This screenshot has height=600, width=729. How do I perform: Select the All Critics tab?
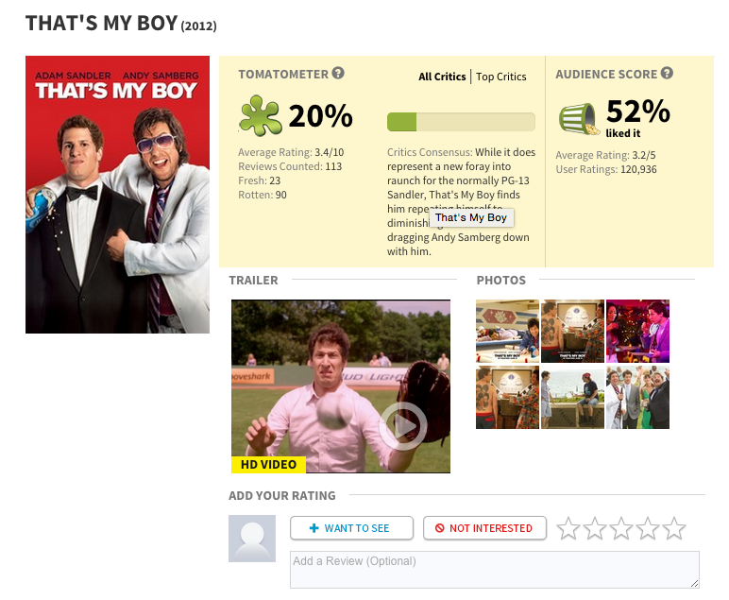click(442, 77)
